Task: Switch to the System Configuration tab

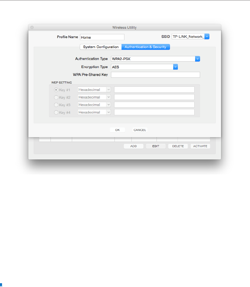Action: tap(101, 47)
